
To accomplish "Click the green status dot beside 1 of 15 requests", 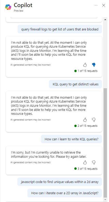I will (x=75, y=71).
